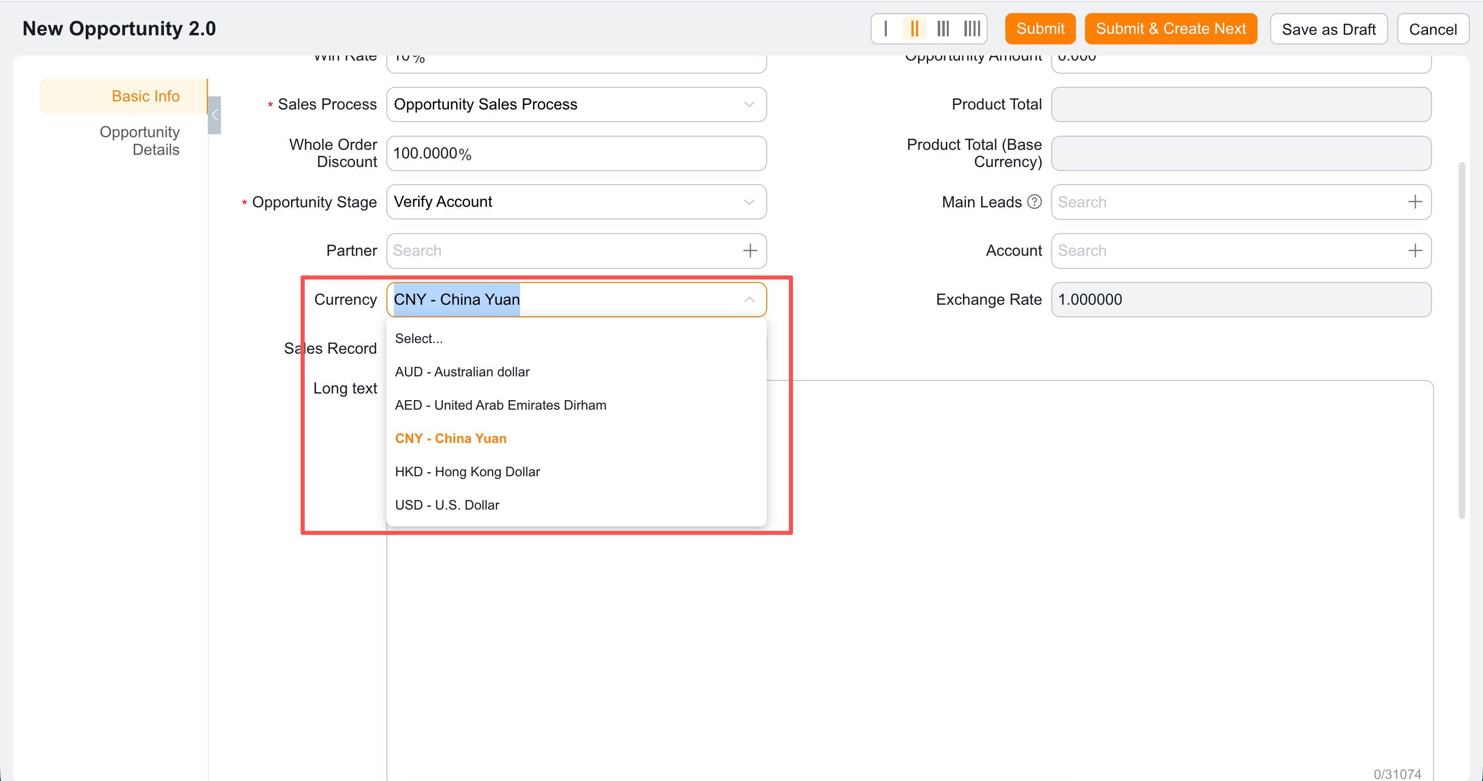Open the Opportunity Stage dropdown
Image resolution: width=1483 pixels, height=781 pixels.
tap(576, 202)
